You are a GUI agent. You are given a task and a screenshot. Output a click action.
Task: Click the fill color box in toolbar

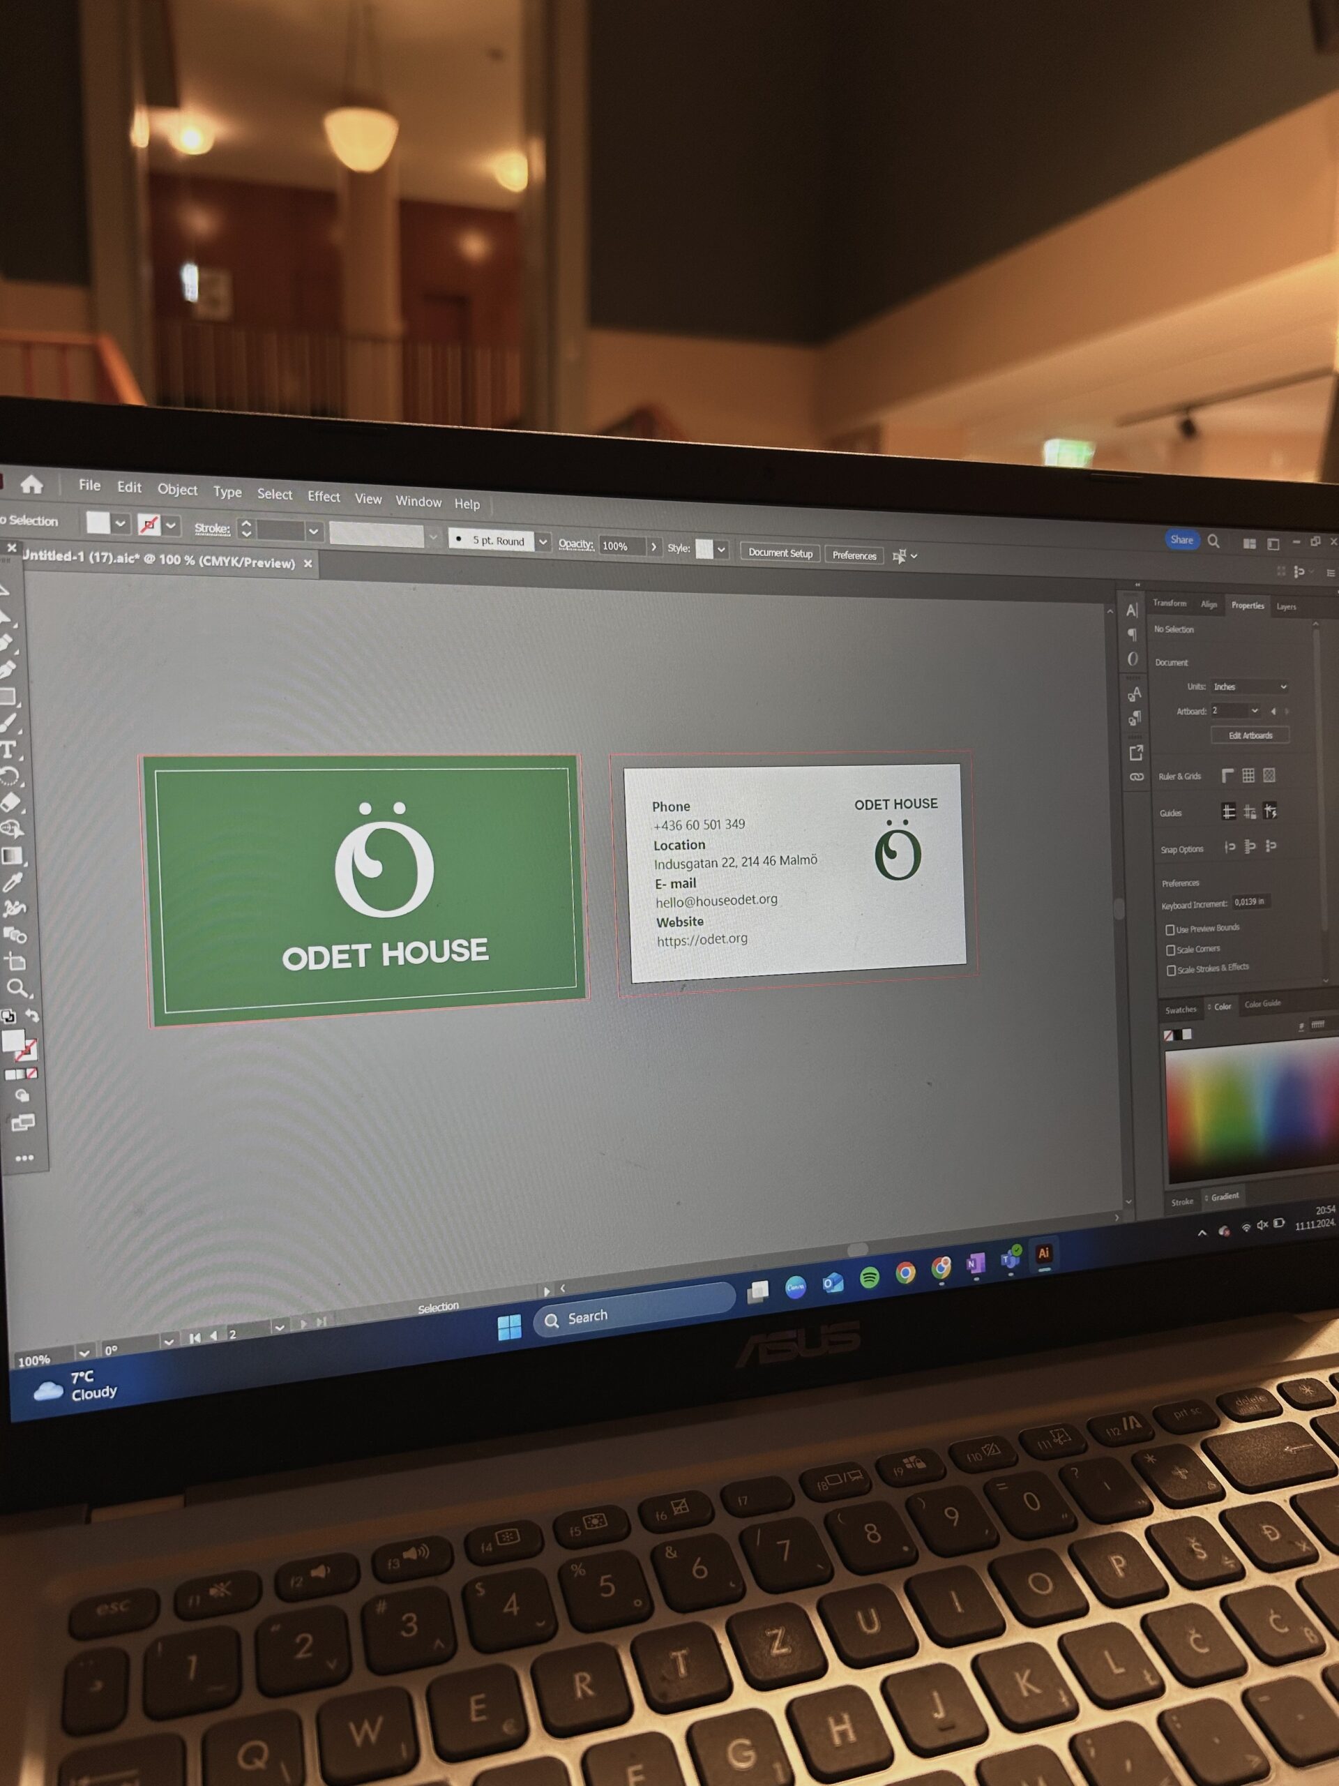(x=13, y=1042)
